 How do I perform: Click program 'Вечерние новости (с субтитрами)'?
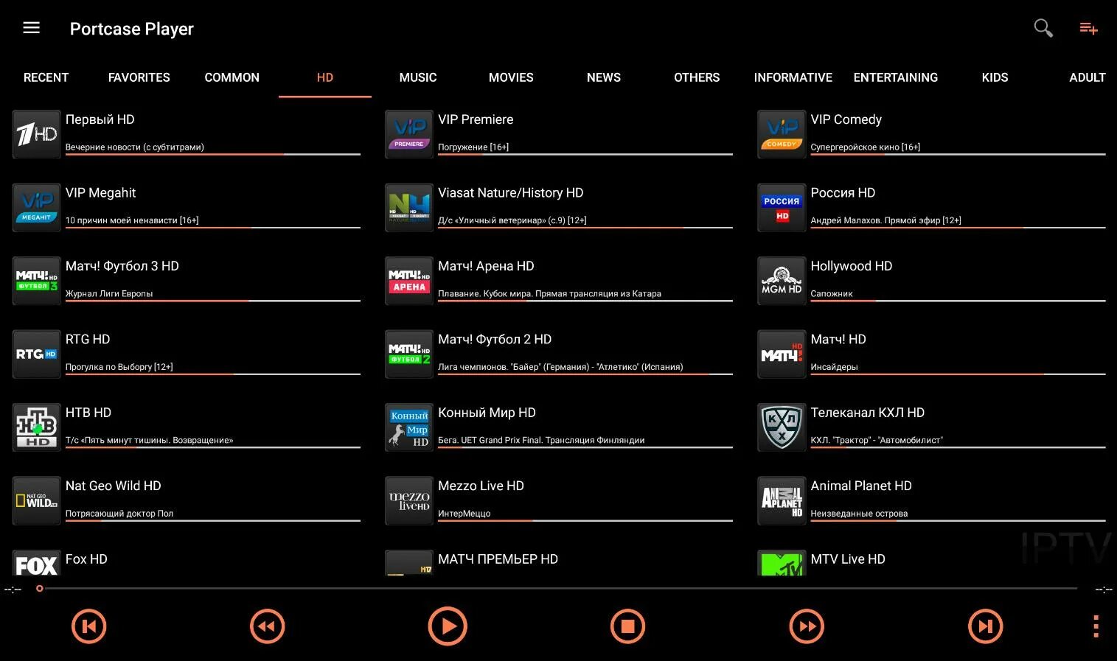pos(134,147)
